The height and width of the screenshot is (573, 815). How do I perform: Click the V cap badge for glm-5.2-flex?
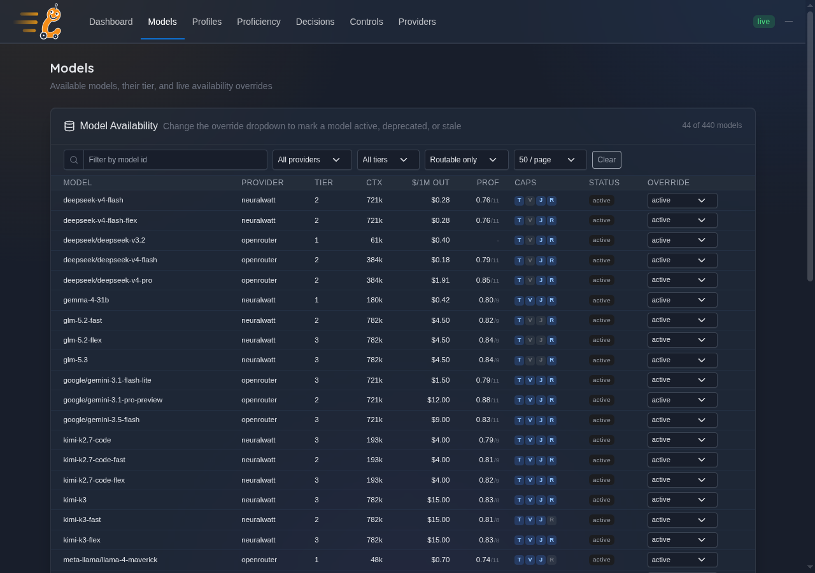tap(530, 340)
